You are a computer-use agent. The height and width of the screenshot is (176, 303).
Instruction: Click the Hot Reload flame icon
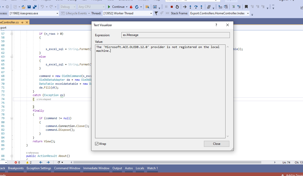[131, 7]
